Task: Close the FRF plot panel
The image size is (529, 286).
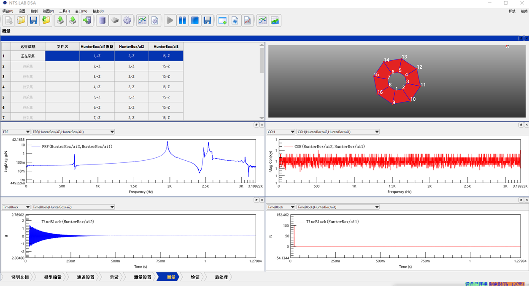Action: click(262, 125)
